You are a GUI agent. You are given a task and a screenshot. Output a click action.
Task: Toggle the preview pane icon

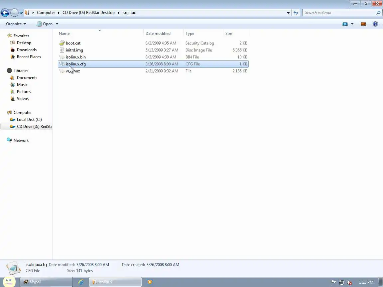[x=363, y=24]
